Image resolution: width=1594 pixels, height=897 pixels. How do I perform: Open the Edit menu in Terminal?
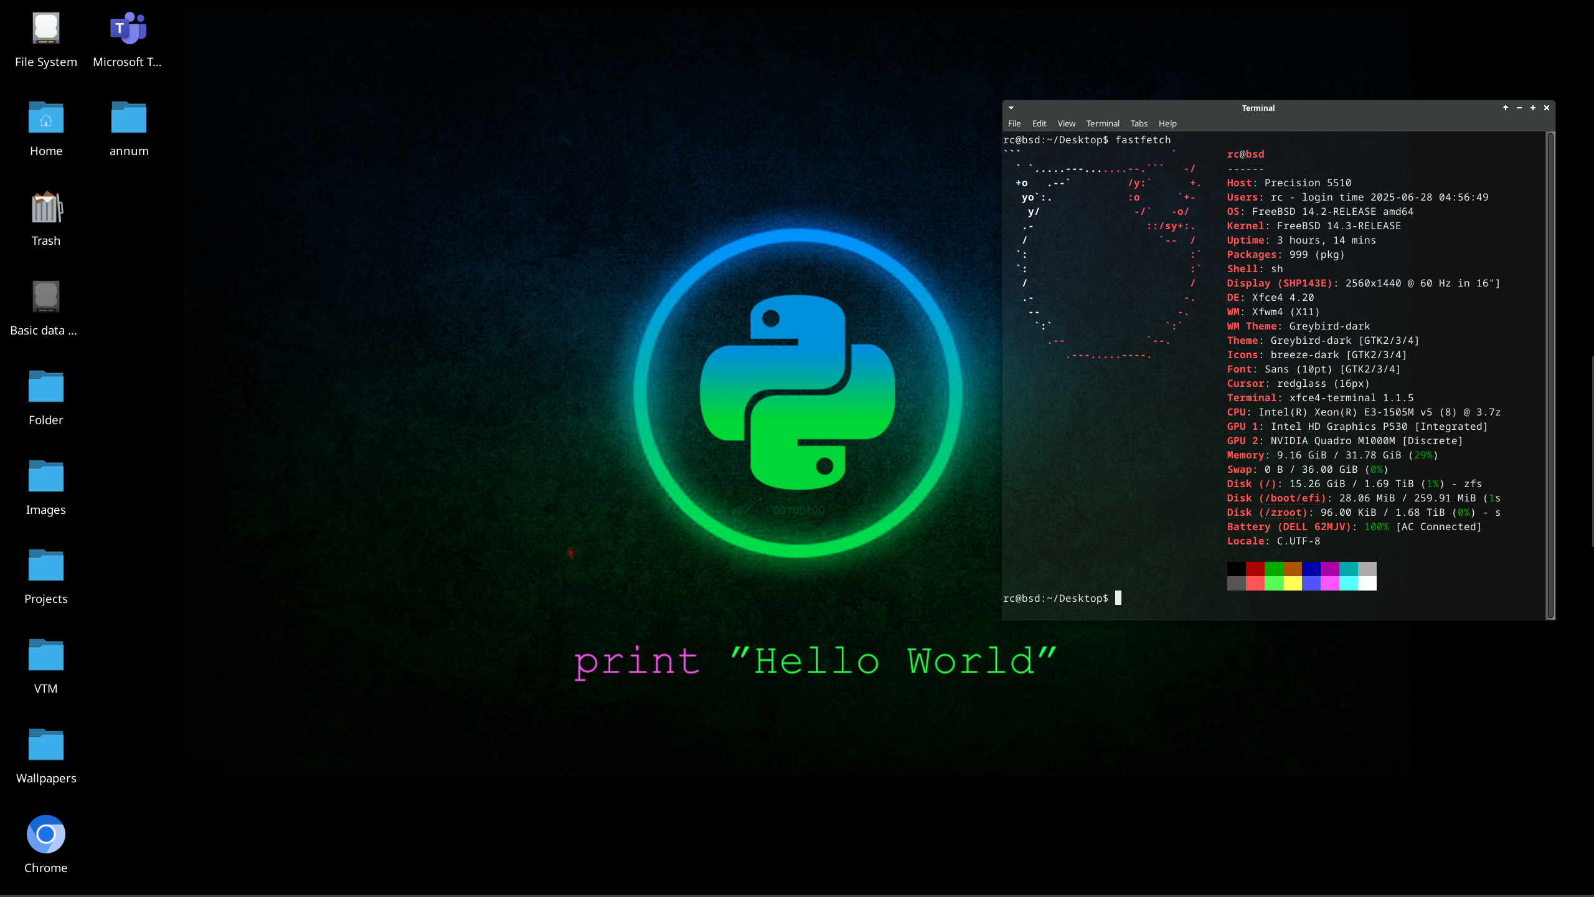click(1039, 123)
